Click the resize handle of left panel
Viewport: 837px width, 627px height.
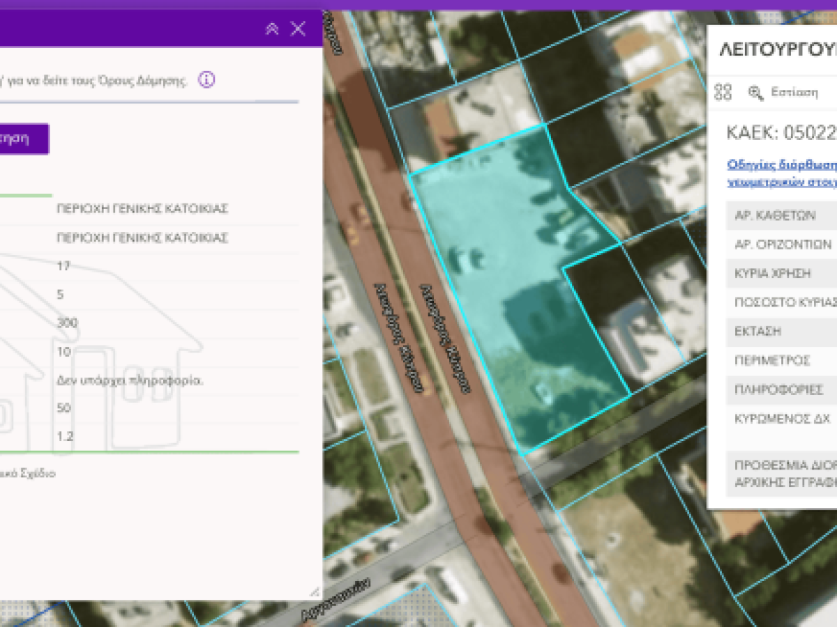click(315, 591)
